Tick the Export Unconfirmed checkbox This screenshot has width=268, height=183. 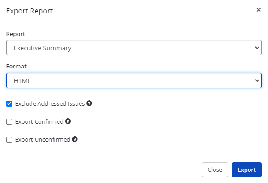(x=9, y=139)
